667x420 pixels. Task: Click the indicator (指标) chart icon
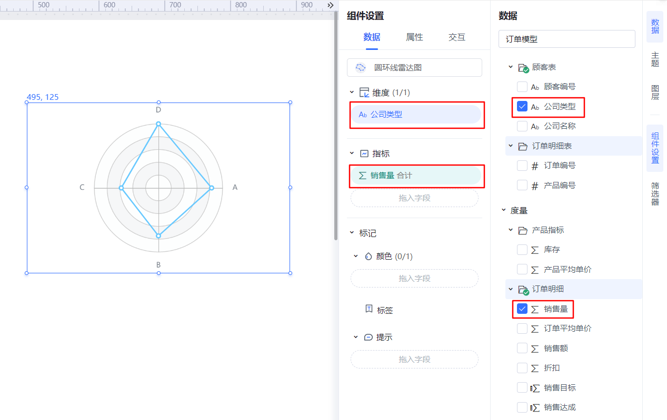pyautogui.click(x=364, y=153)
